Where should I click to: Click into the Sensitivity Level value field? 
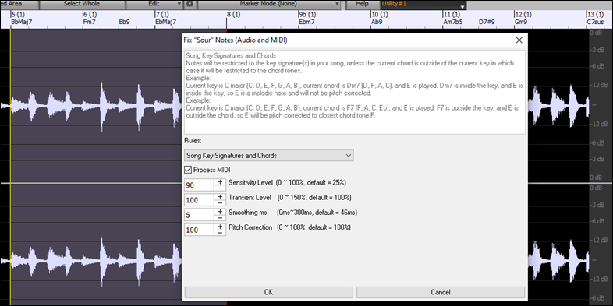(199, 185)
